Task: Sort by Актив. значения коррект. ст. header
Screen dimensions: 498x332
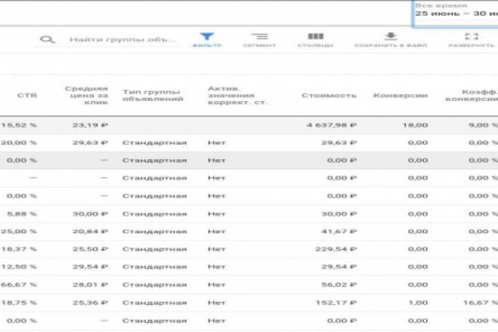Action: pos(237,95)
